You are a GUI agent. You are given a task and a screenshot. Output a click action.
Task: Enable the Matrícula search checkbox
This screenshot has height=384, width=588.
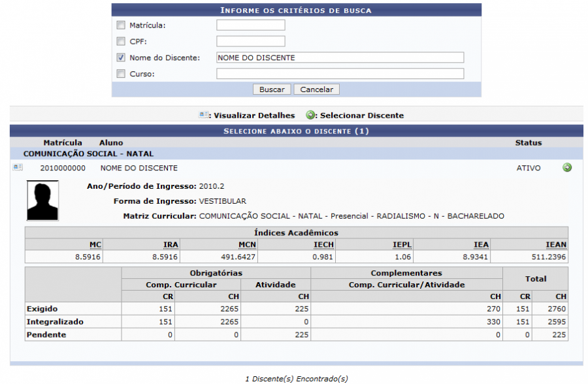coord(120,25)
